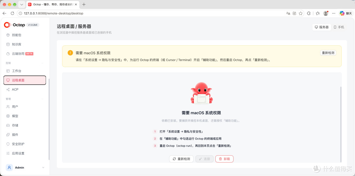Click the red 卸载 button
Screen dimensions: 355x176
coord(225,159)
